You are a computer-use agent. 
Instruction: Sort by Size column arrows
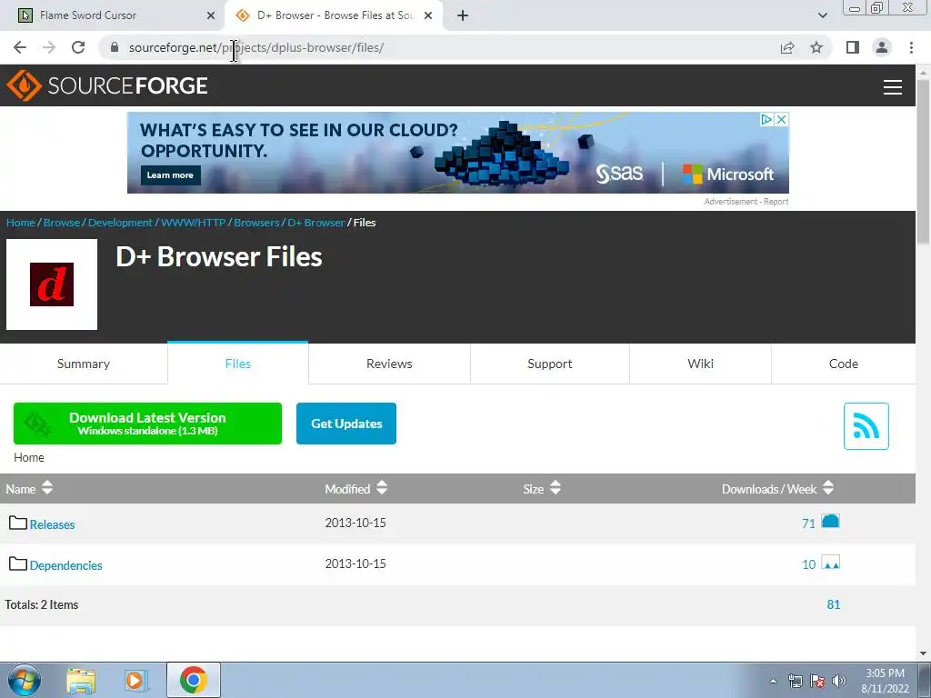(556, 488)
